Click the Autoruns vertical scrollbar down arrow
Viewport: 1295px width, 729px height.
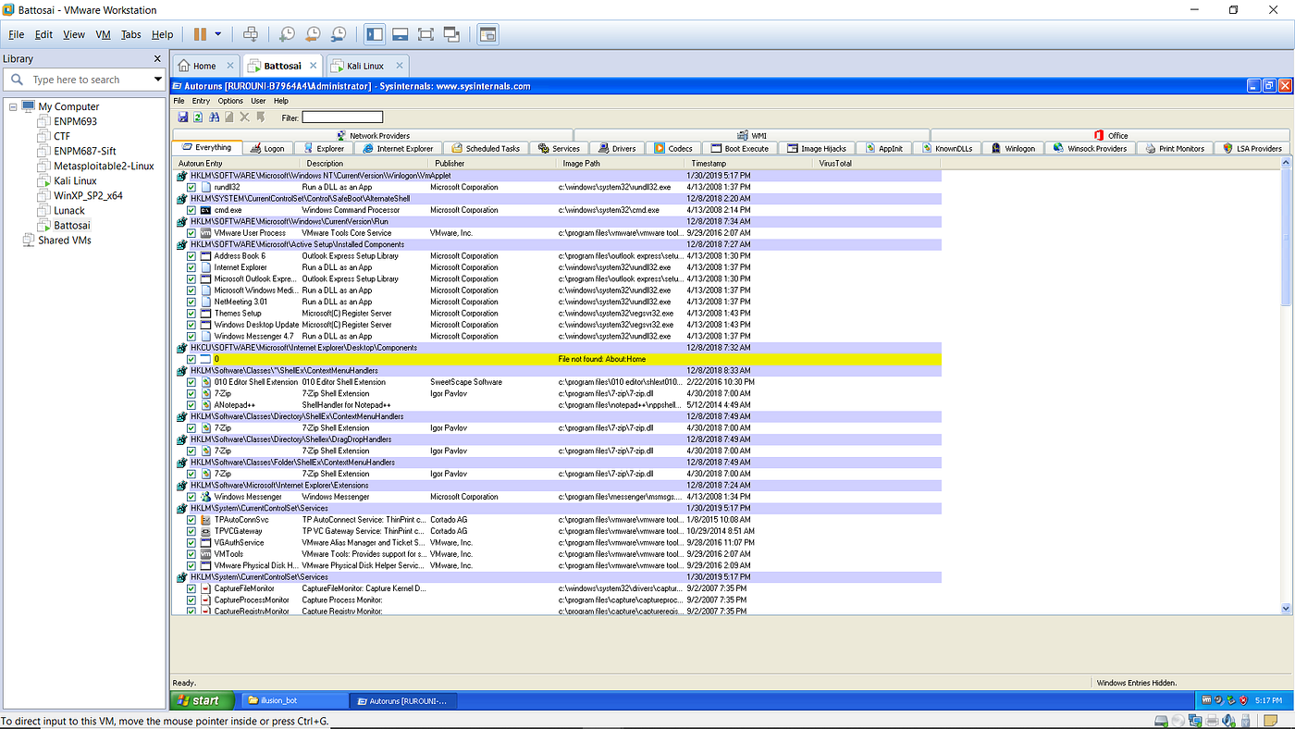(x=1286, y=608)
